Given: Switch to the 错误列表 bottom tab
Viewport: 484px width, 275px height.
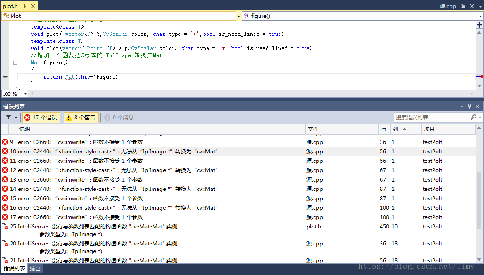Looking at the screenshot, I should pos(14,269).
